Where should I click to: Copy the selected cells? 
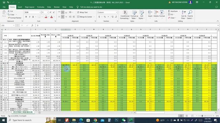[x=11, y=14]
